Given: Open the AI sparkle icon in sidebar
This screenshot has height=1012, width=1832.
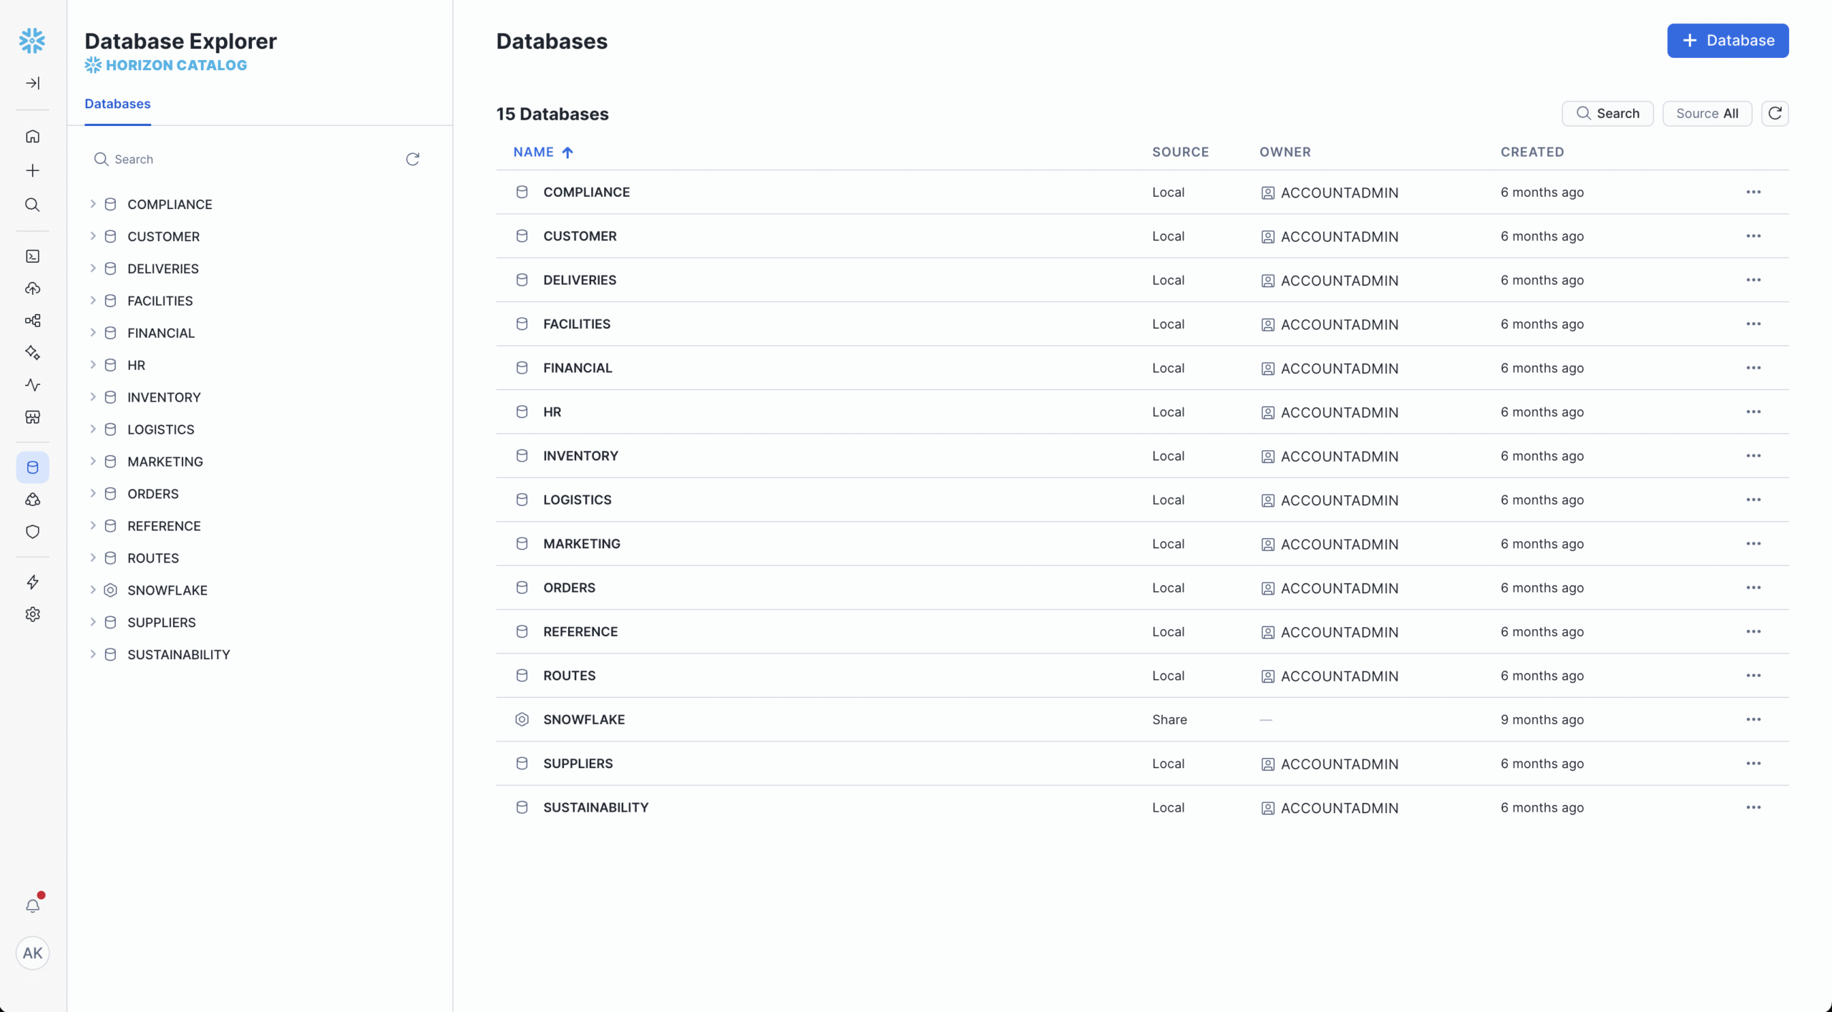Looking at the screenshot, I should click(32, 353).
